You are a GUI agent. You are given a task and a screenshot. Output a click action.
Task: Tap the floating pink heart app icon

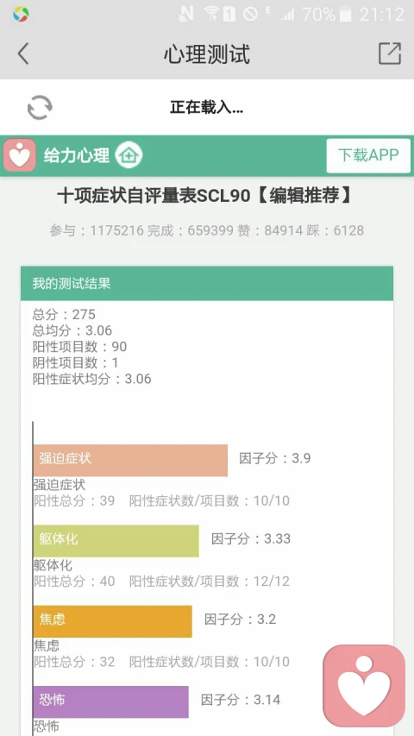(x=364, y=686)
